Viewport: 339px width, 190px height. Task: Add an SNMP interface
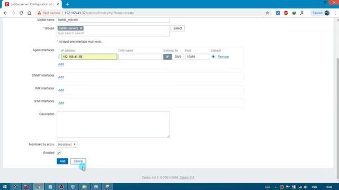click(61, 77)
